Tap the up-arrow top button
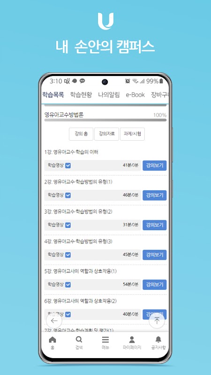 click(157, 321)
